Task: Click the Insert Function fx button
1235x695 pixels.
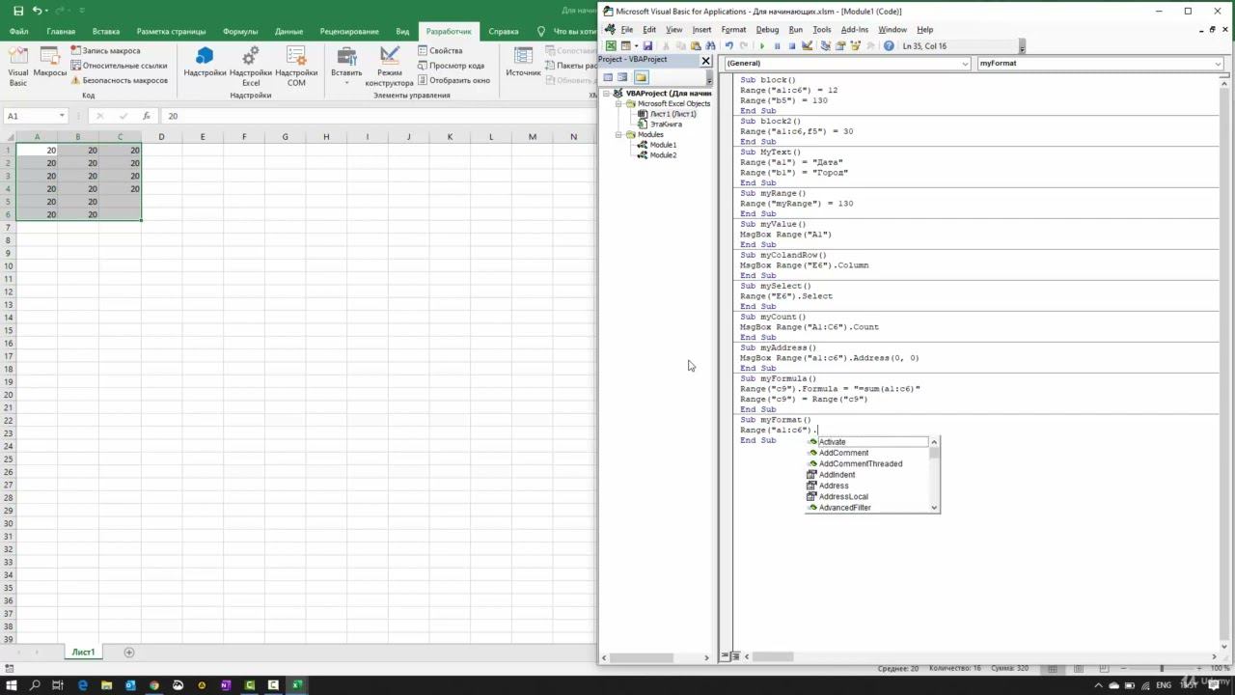Action: point(147,116)
